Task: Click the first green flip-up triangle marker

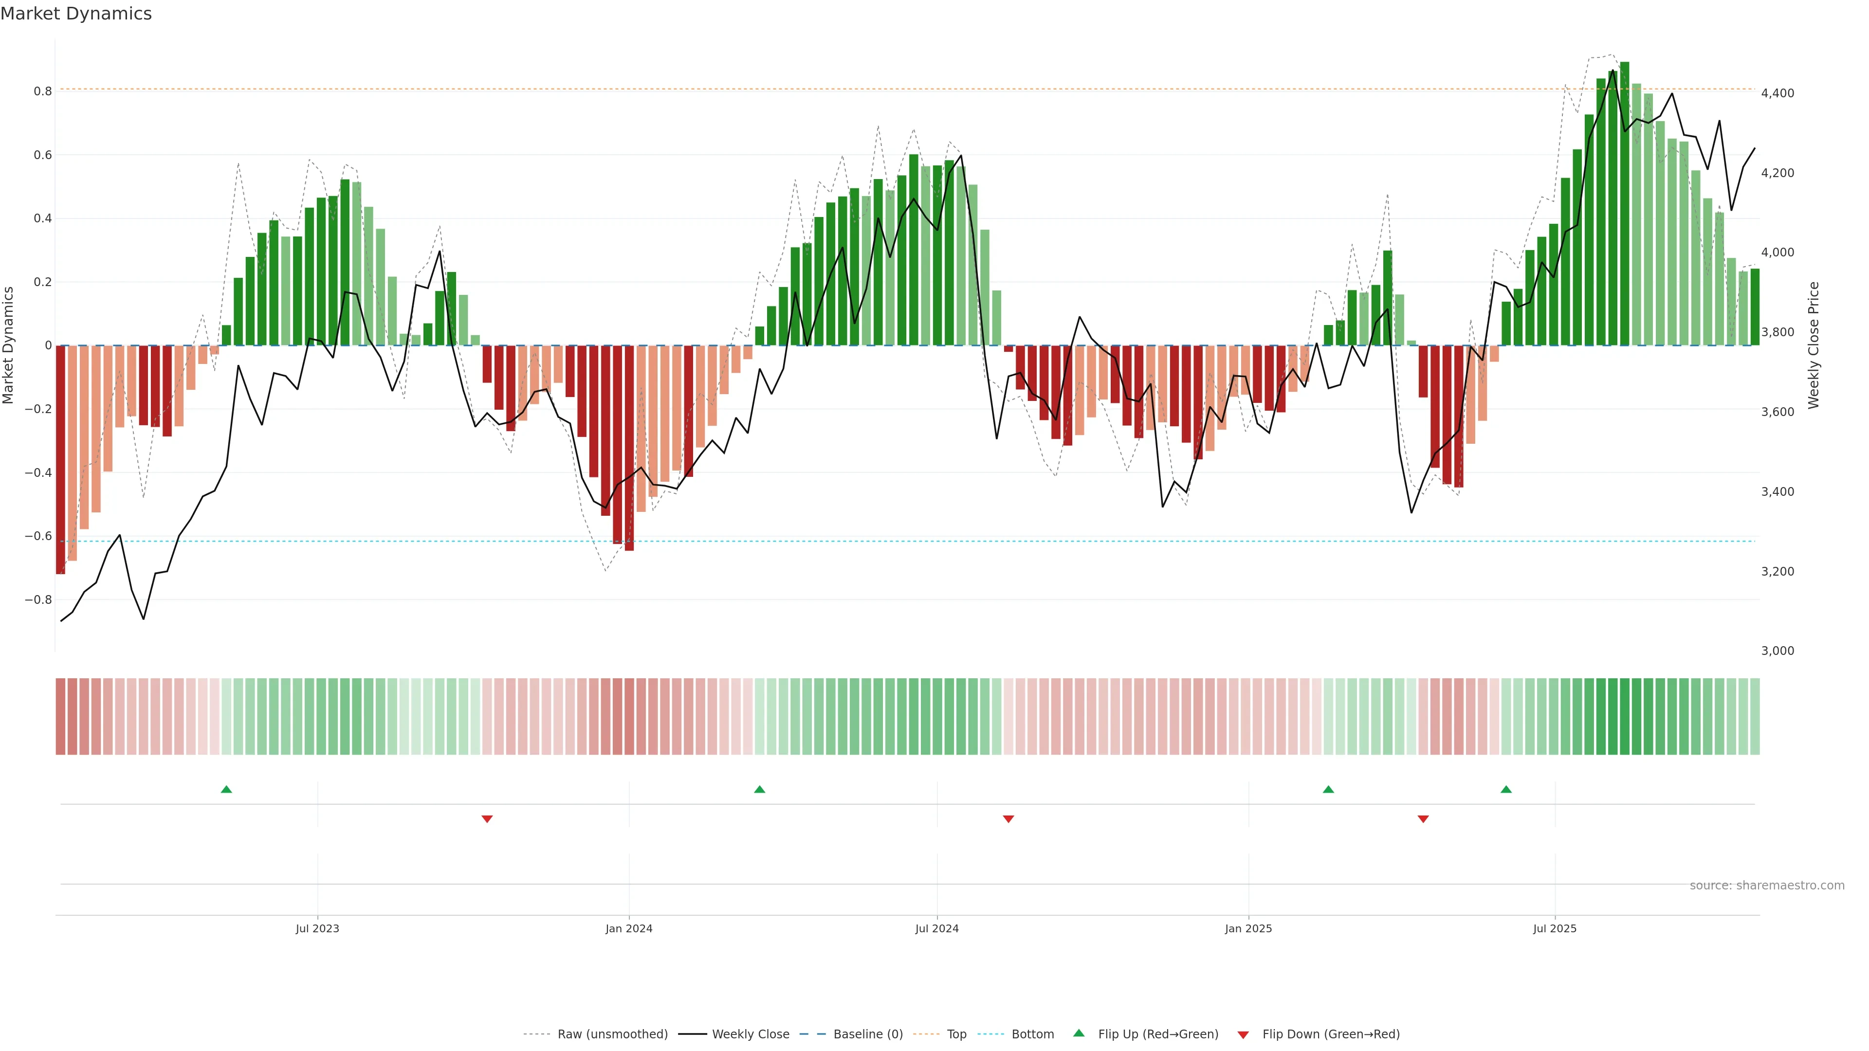Action: [x=226, y=789]
